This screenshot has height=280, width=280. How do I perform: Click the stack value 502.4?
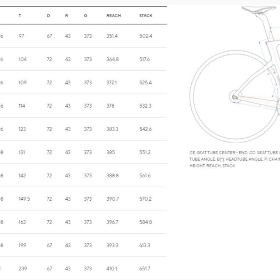point(146,36)
